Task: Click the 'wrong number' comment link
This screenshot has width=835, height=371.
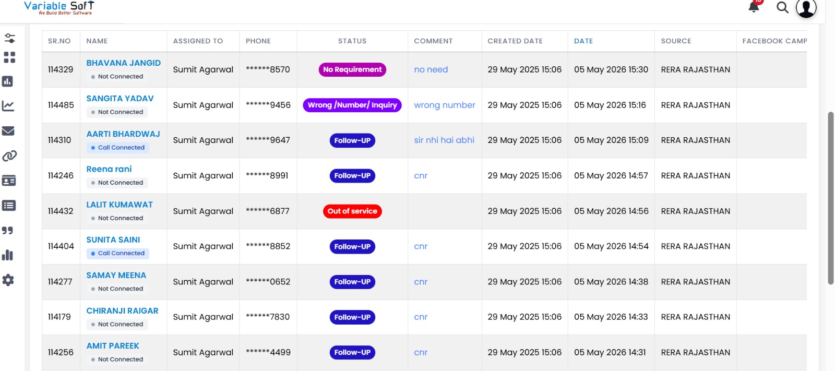Action: click(445, 105)
